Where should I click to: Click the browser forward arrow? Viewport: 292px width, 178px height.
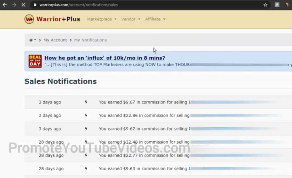pyautogui.click(x=14, y=5)
